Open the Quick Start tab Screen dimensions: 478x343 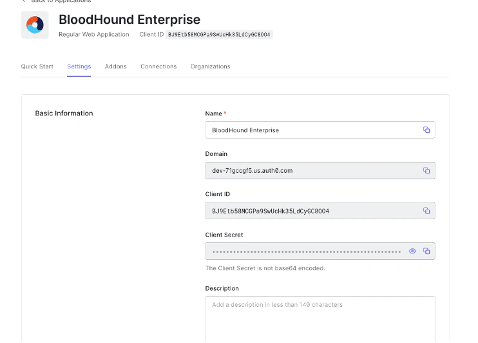pyautogui.click(x=37, y=66)
